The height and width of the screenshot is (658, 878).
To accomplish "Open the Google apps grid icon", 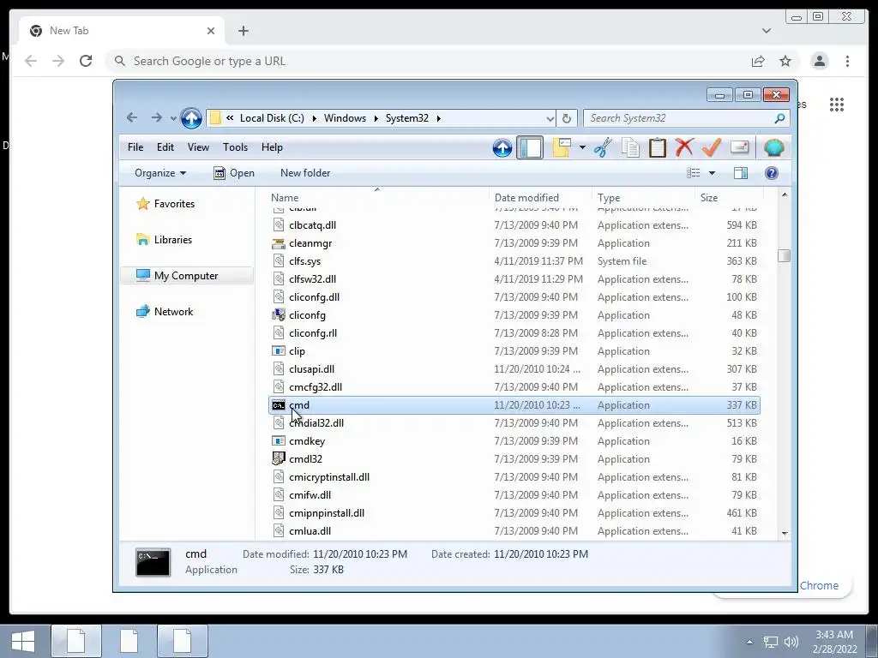I will [837, 105].
